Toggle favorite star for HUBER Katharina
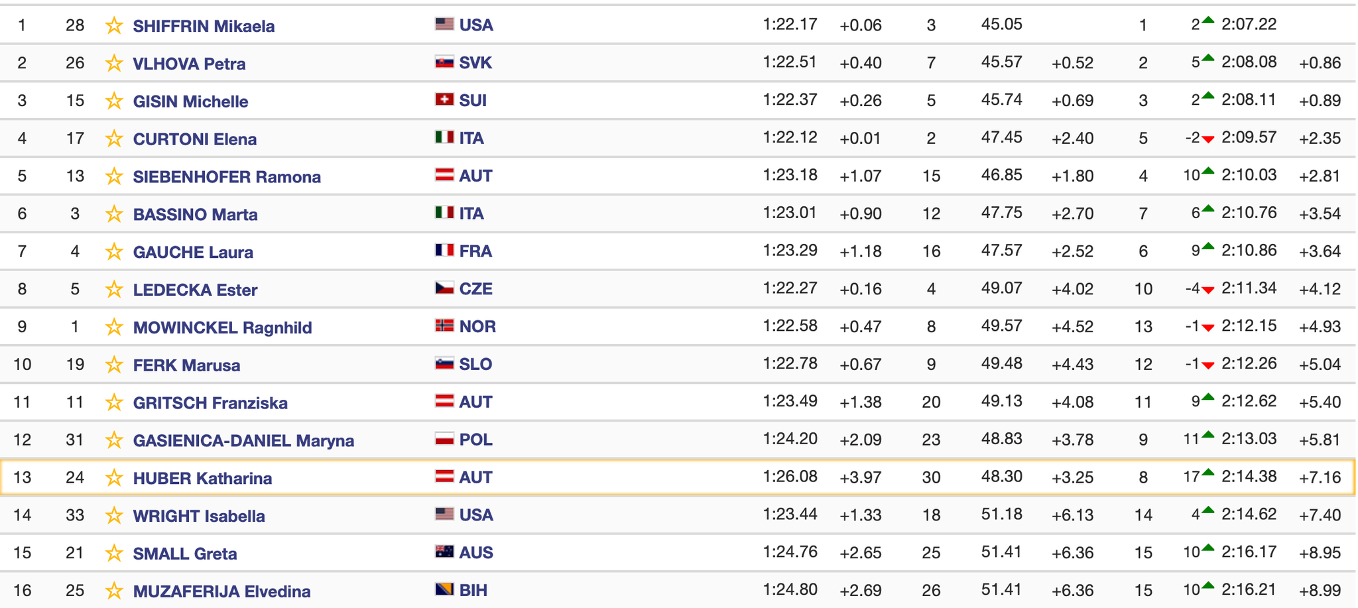 (114, 478)
